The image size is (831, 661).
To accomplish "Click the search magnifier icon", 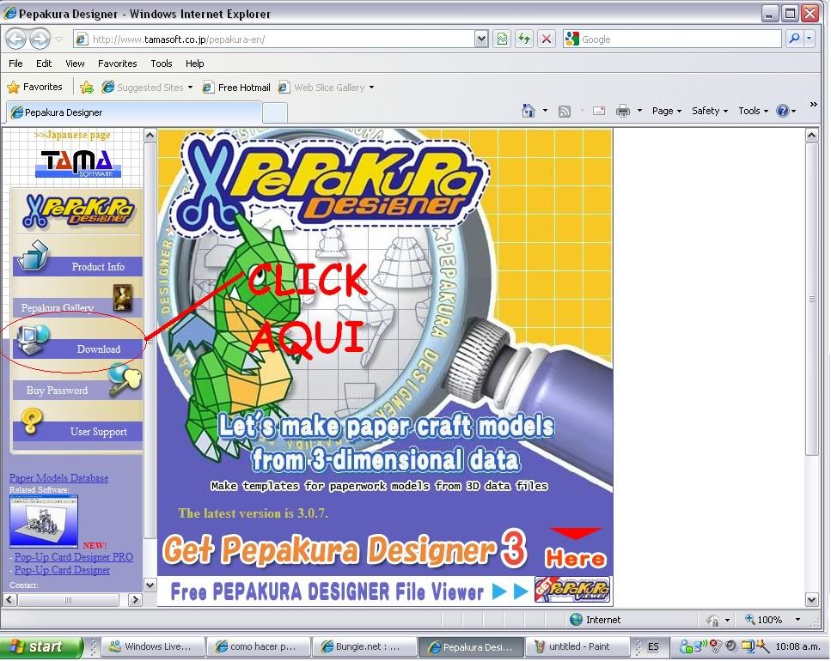I will coord(793,39).
